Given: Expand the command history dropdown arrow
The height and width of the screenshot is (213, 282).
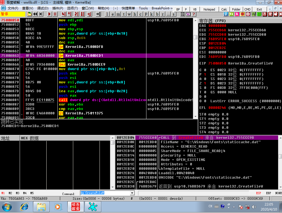Looking at the screenshot, I should 132,193.
